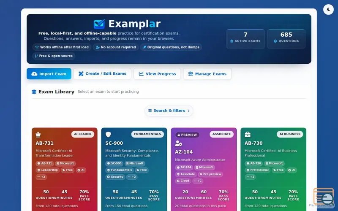Click the stacked layers icon beside Exam Library

click(34, 92)
